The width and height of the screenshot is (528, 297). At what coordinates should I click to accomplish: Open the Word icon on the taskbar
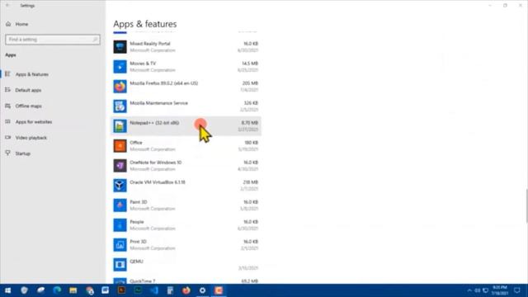coord(105,290)
